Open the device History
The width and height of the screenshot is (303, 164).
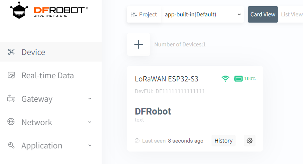(224, 141)
